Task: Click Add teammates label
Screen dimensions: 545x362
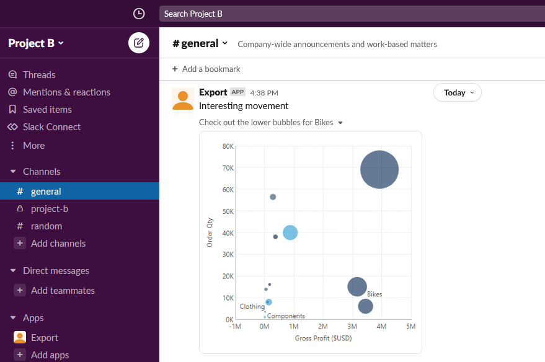Action: pyautogui.click(x=63, y=291)
